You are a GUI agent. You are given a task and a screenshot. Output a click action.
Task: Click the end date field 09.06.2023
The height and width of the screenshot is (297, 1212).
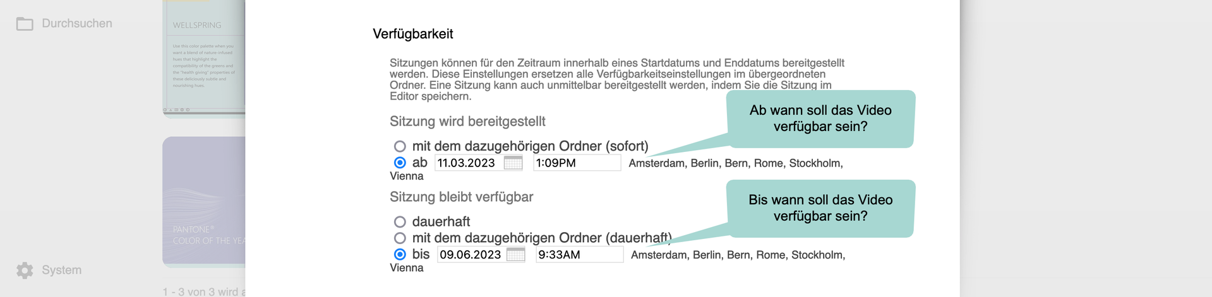(471, 255)
